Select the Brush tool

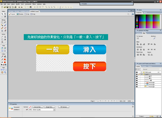(x=5, y=25)
